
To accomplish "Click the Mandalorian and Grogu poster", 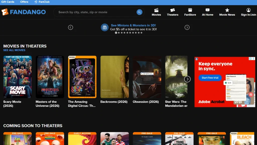I will coord(176,77).
